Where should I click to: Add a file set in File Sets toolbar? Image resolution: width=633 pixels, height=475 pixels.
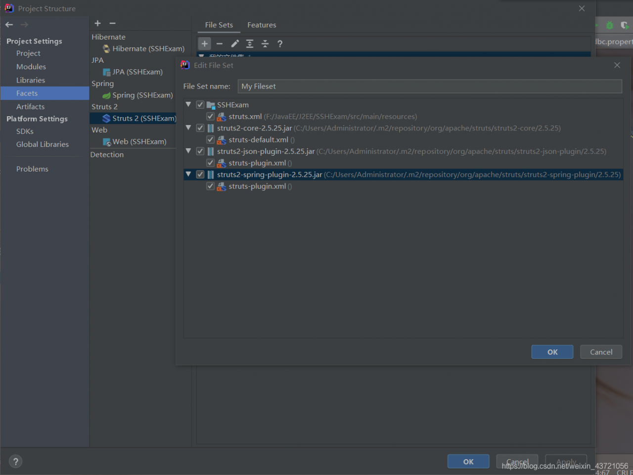tap(205, 43)
